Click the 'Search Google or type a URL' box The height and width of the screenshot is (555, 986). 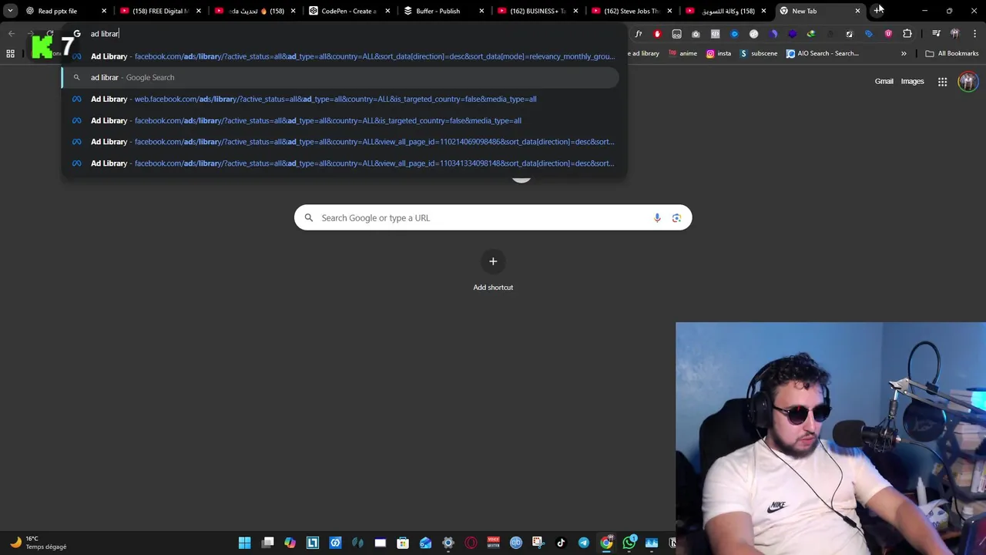[493, 218]
